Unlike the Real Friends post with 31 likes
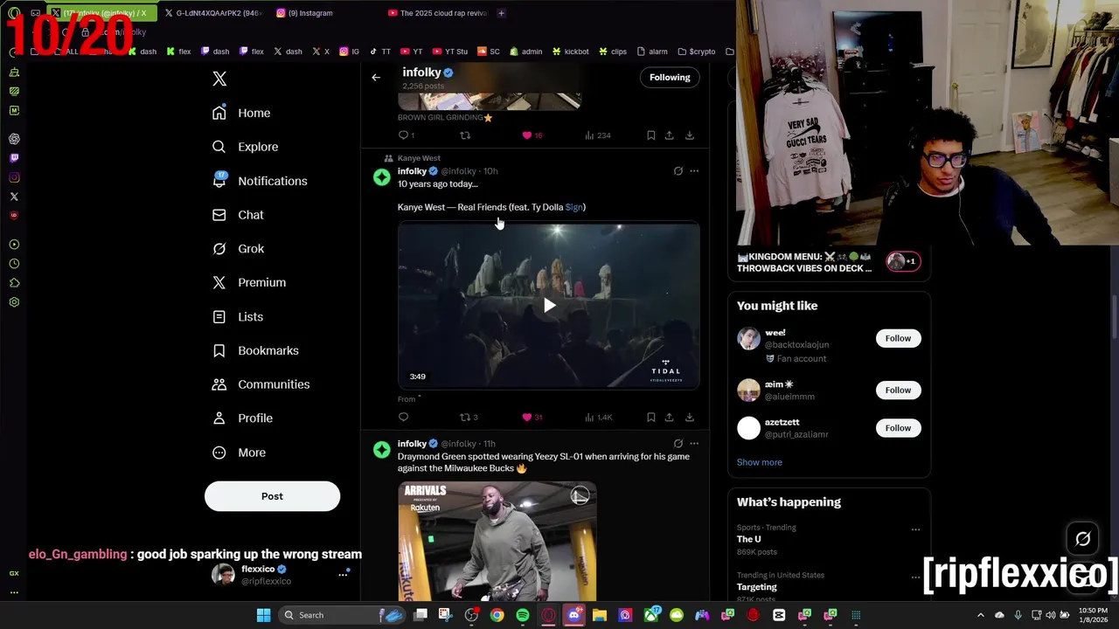The height and width of the screenshot is (629, 1119). click(x=532, y=418)
